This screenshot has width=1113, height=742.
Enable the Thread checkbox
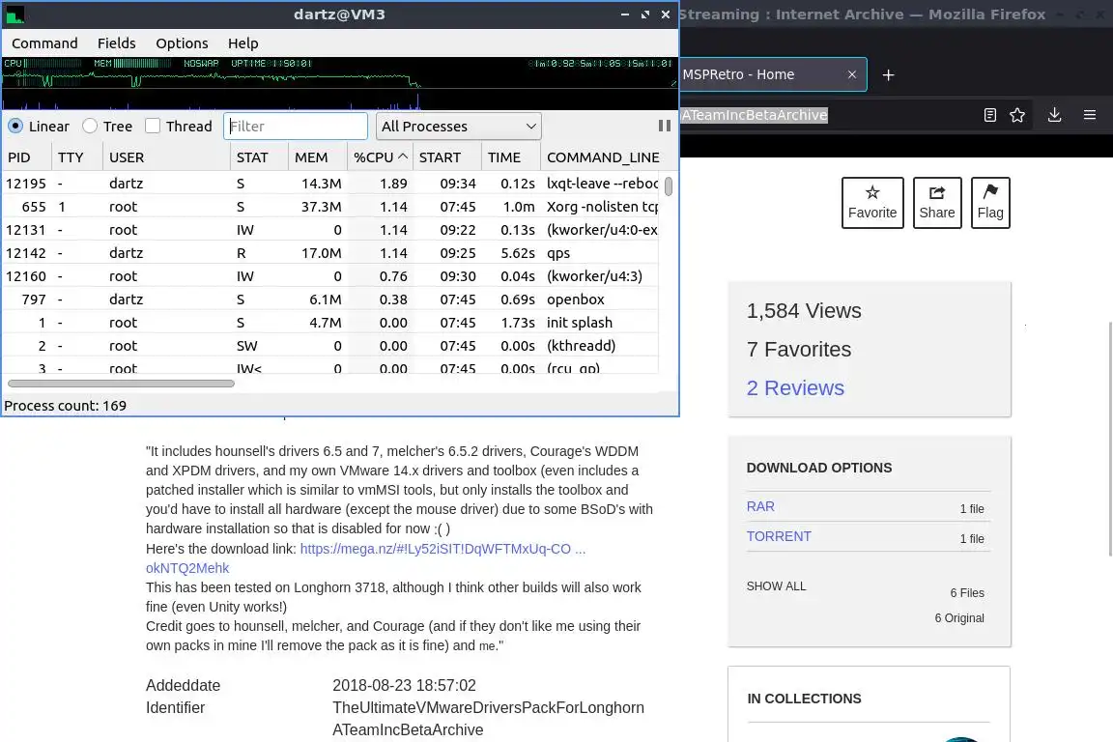[152, 127]
